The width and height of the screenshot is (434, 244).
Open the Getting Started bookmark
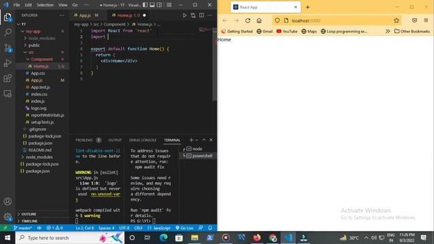pos(237,31)
